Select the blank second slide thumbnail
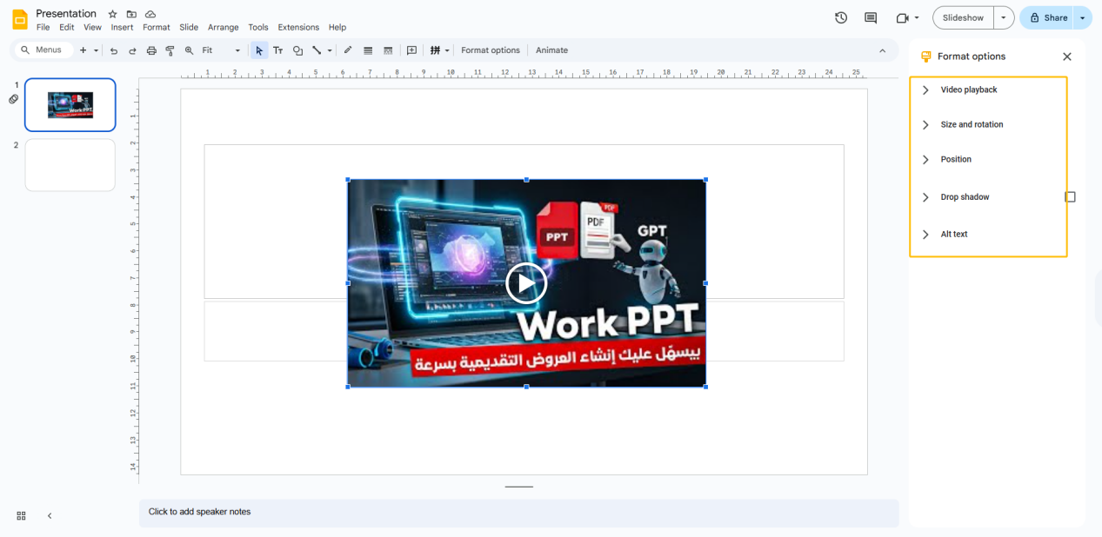This screenshot has height=537, width=1102. [x=70, y=165]
